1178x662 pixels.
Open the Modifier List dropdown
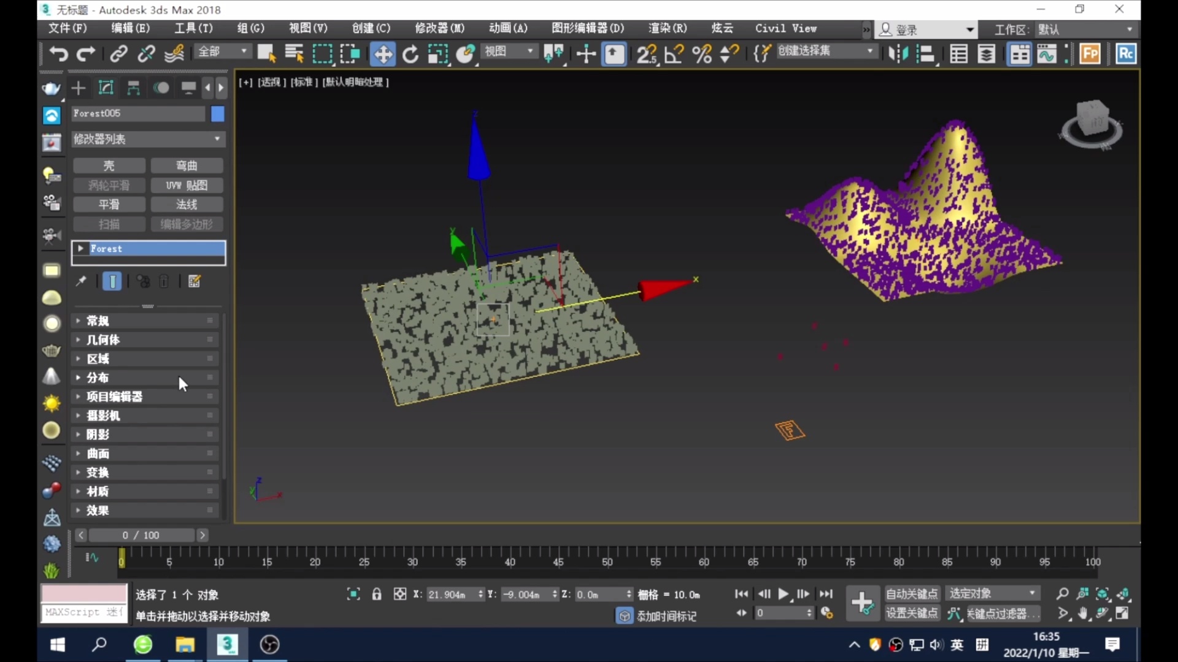tap(148, 139)
